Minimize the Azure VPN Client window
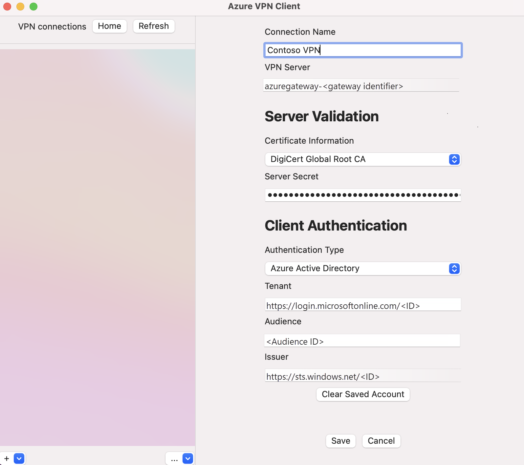Screen dimensions: 524x465 point(20,7)
